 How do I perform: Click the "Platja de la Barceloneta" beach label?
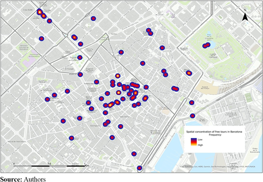pos(255,150)
